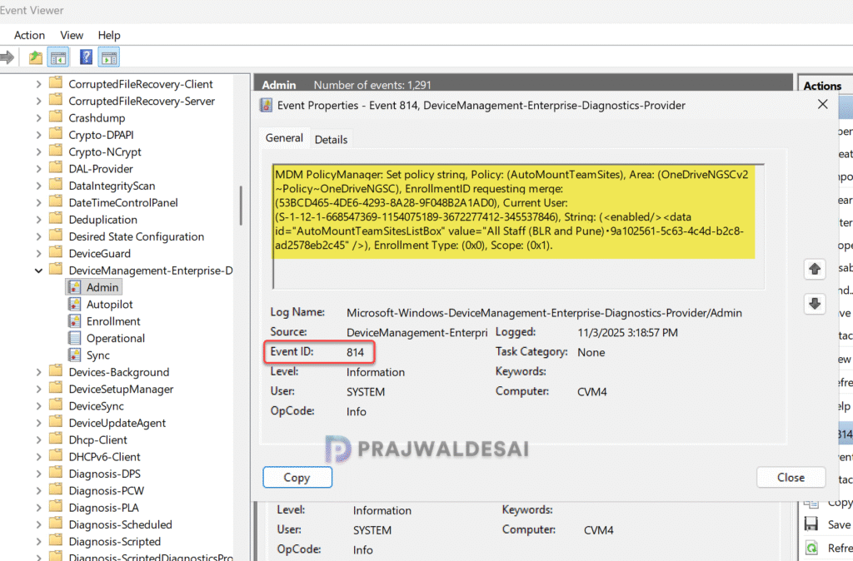Viewport: 853px width, 561px height.
Task: Click the Event Properties title bar icon
Action: click(266, 105)
